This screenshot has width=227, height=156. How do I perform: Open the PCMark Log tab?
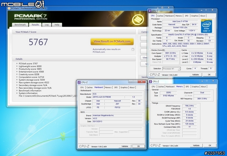46,25
